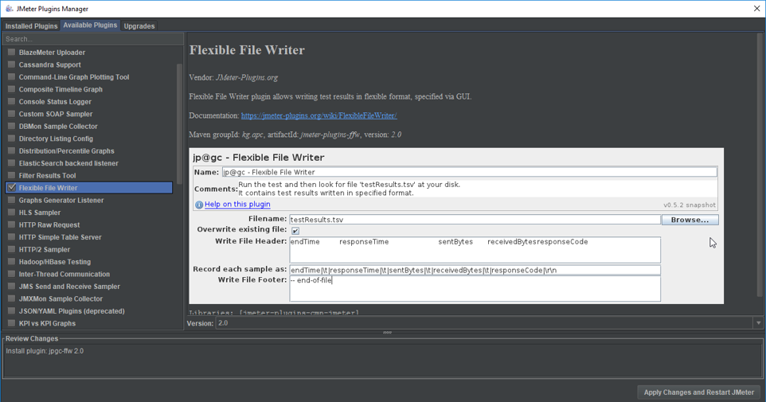Toggle the Overwrite existing file checkbox
Image resolution: width=766 pixels, height=402 pixels.
tap(295, 231)
